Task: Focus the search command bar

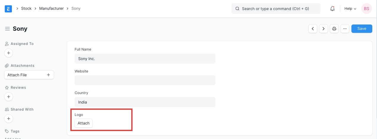Action: (x=276, y=9)
